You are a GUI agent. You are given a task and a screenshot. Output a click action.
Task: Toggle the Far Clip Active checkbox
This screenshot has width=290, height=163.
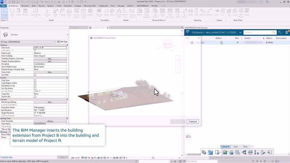(x=35, y=88)
